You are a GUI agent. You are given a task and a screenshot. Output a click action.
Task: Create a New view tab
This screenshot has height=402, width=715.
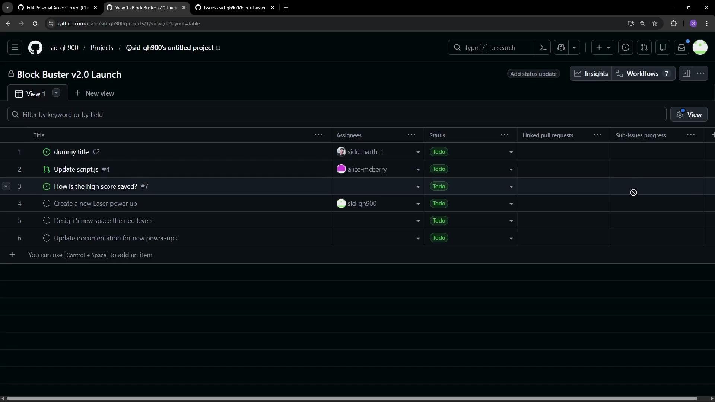point(95,93)
